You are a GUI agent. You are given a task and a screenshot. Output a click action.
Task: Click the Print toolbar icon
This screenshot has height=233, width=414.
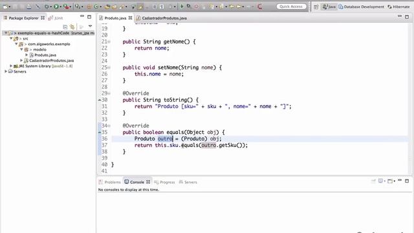point(28,6)
